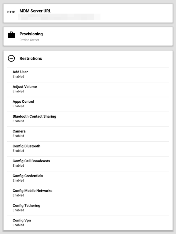Tap Config Mobile Networks restriction
Viewport: 176px width, 234px height.
click(88, 193)
